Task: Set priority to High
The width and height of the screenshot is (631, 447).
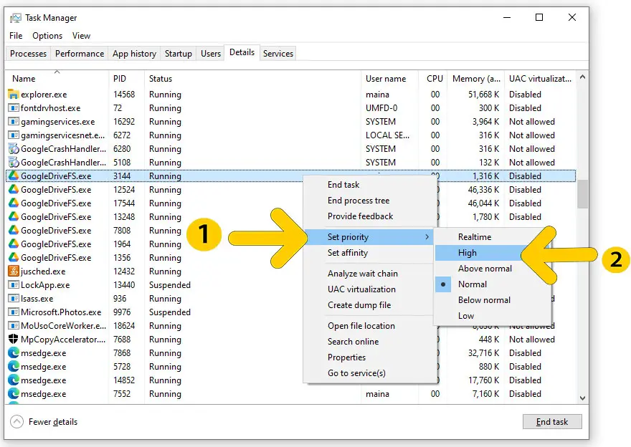Action: tap(468, 253)
